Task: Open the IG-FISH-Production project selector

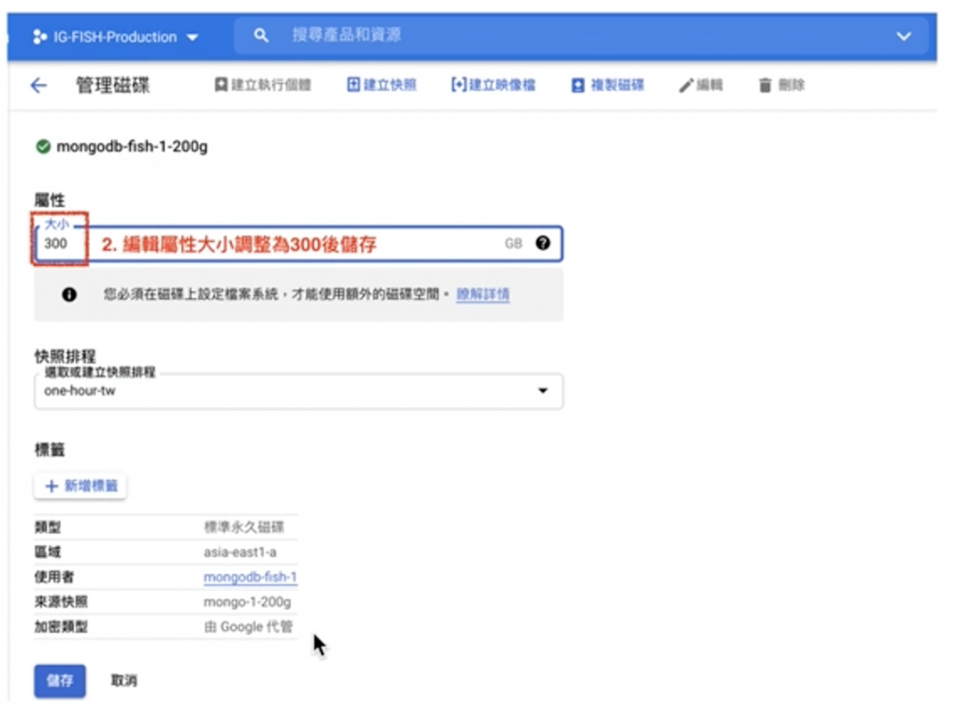Action: [x=116, y=37]
